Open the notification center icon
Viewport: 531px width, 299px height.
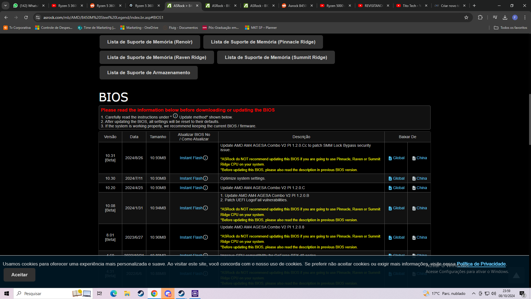522,294
